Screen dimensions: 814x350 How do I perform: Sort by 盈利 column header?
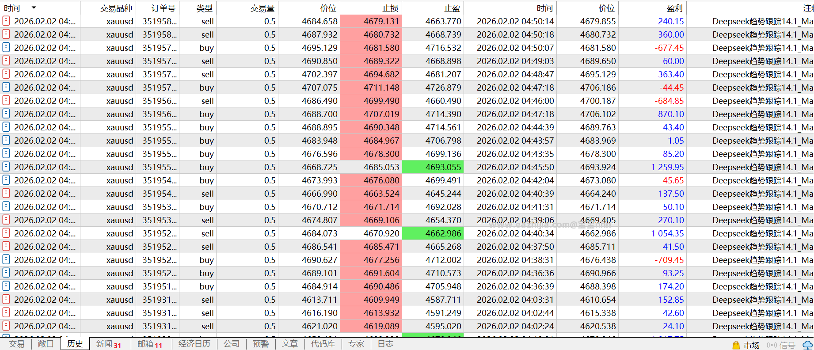[674, 8]
